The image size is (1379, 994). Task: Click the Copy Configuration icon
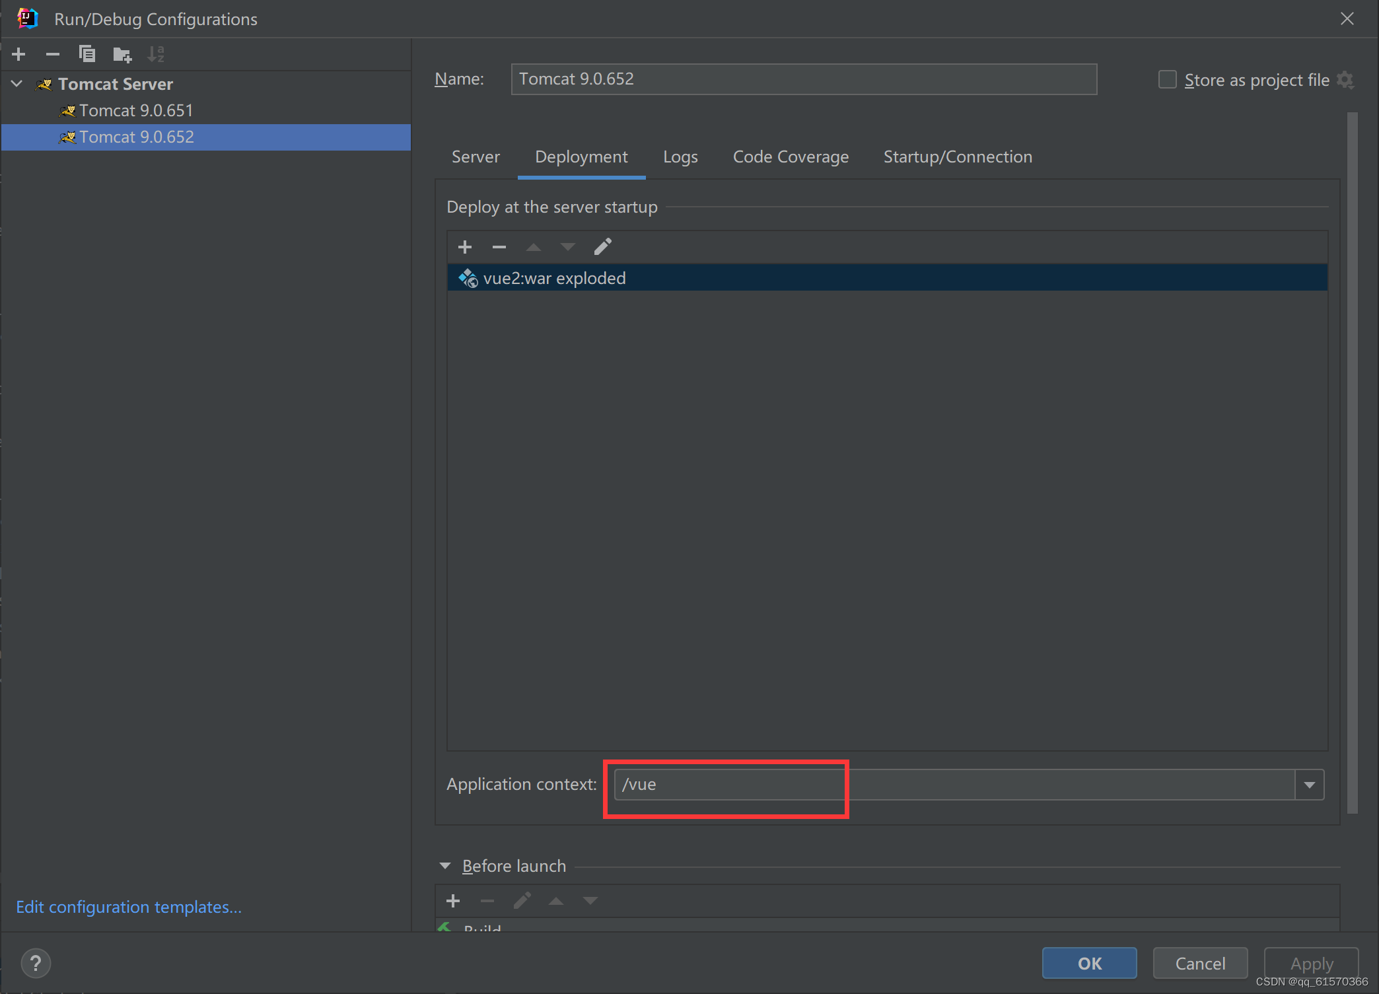(87, 54)
